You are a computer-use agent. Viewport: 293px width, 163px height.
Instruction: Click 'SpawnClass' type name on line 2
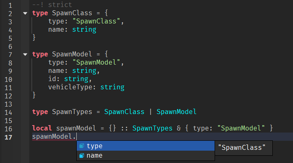point(72,13)
